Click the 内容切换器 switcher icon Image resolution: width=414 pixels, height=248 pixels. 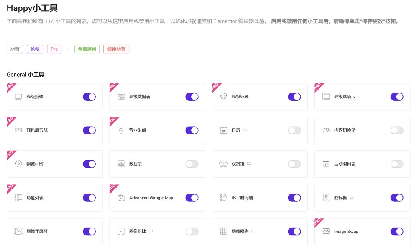tap(327, 130)
